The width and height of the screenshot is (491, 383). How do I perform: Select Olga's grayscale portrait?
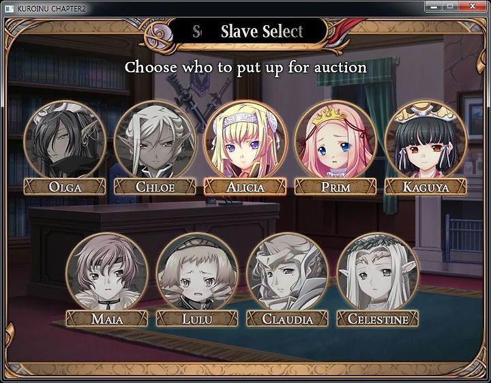tap(65, 140)
